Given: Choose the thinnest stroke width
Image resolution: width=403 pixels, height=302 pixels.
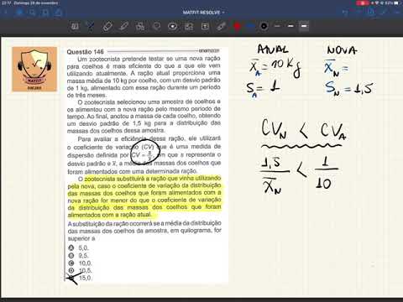Looking at the screenshot, I should tap(277, 26).
